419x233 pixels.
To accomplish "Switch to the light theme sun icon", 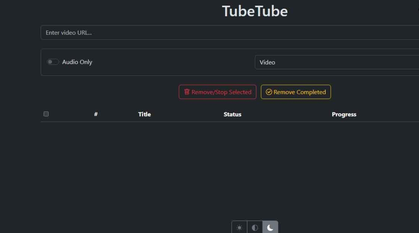I will pos(239,228).
